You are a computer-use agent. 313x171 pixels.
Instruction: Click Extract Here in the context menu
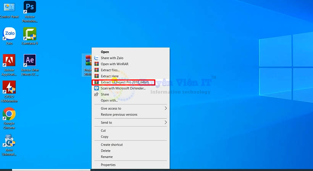(x=110, y=76)
